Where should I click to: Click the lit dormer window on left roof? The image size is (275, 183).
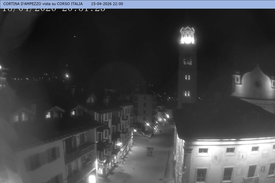pyautogui.click(x=48, y=115)
